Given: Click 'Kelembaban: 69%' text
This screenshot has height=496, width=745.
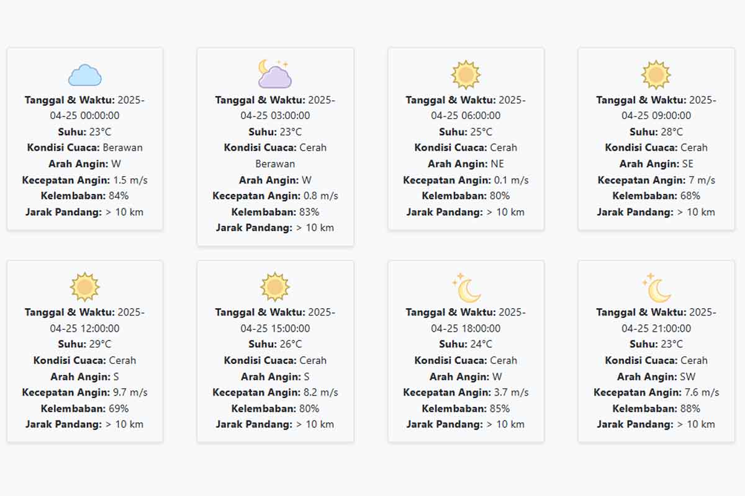Looking at the screenshot, I should (x=85, y=409).
